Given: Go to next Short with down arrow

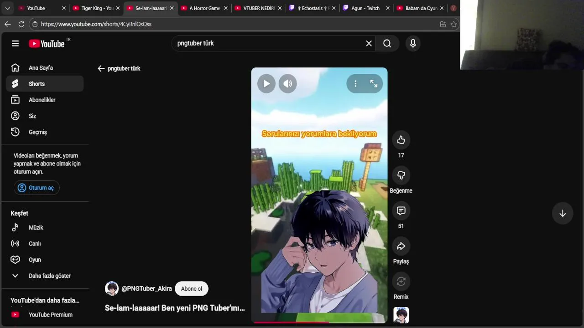Looking at the screenshot, I should pos(563,213).
